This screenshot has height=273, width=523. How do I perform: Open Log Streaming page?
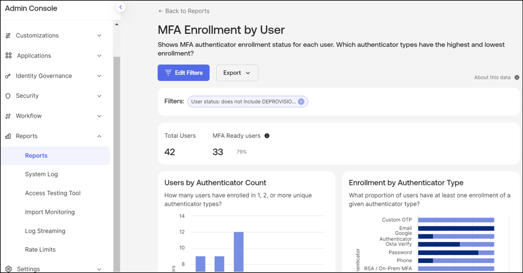(x=45, y=231)
